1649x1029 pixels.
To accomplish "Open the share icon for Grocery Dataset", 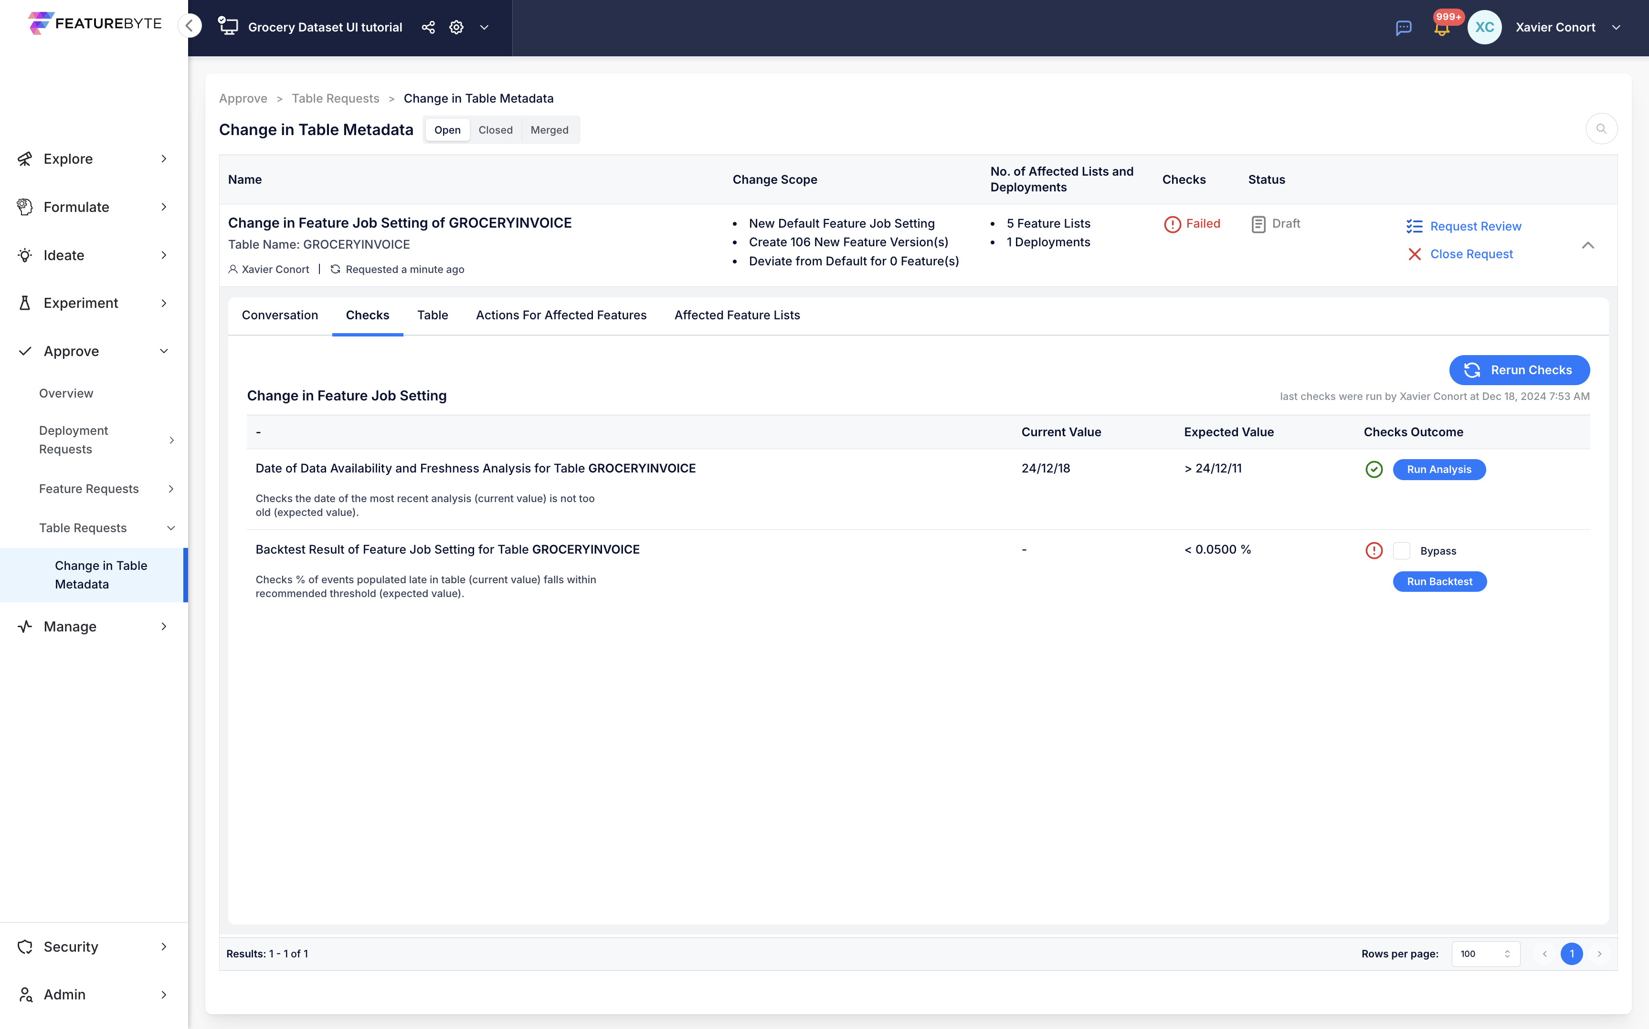I will click(x=428, y=27).
